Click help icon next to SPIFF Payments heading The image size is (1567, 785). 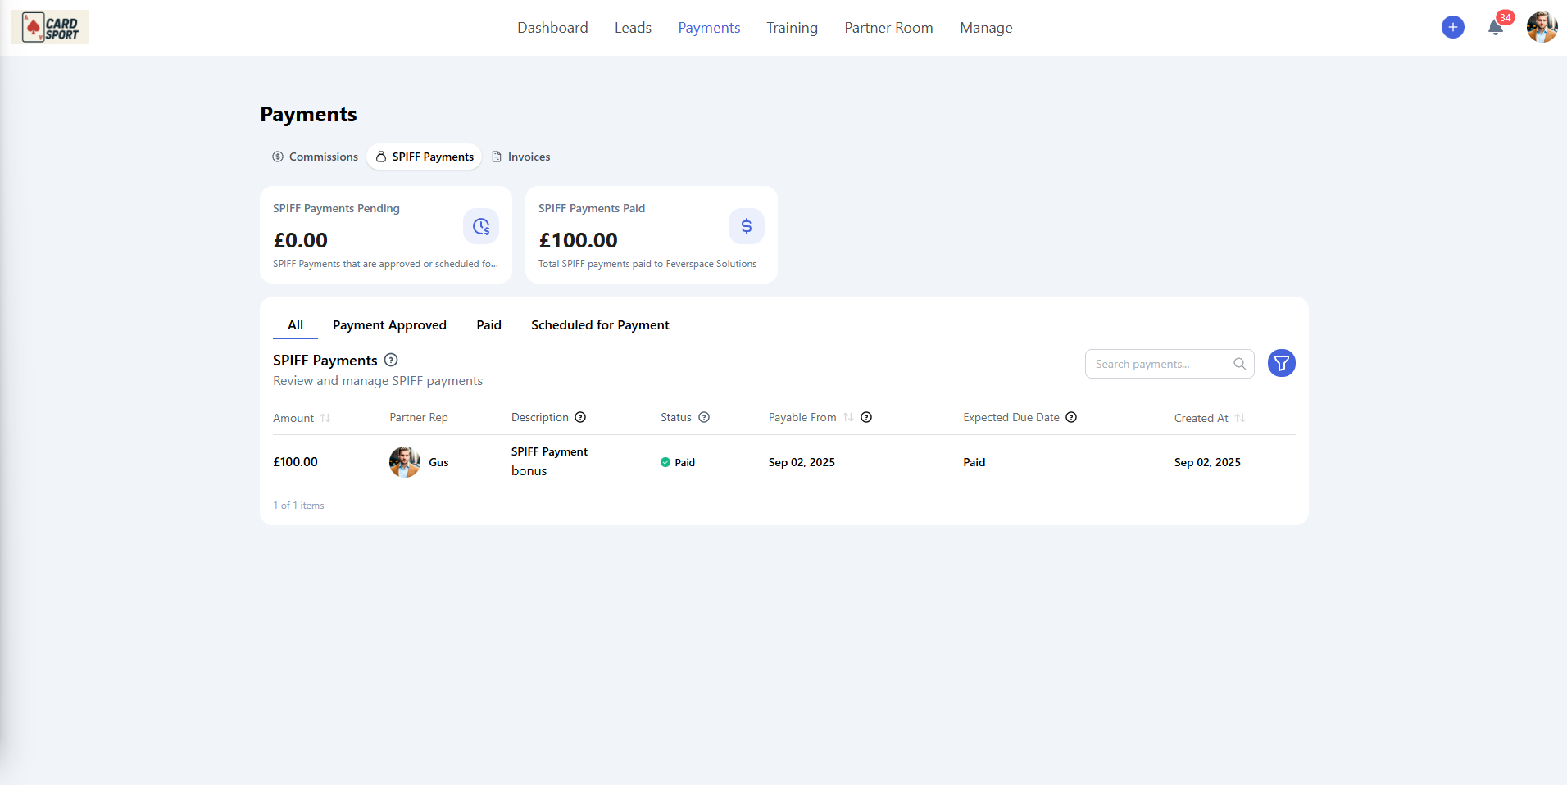coord(391,360)
